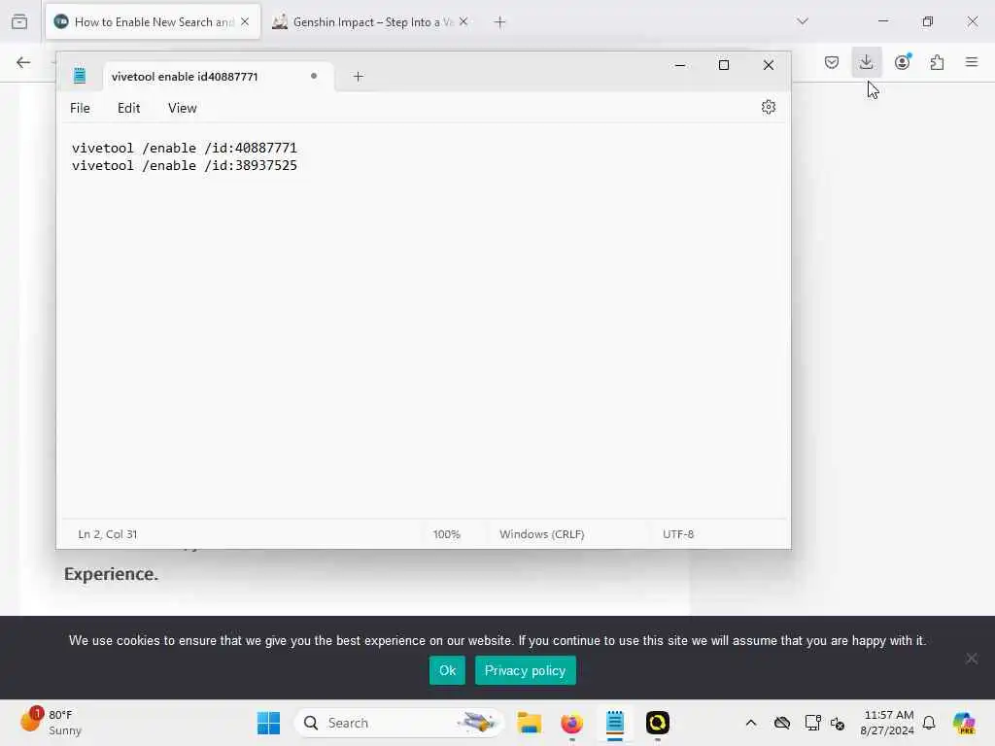The image size is (995, 746).
Task: Open Notepad settings gear
Action: point(768,107)
